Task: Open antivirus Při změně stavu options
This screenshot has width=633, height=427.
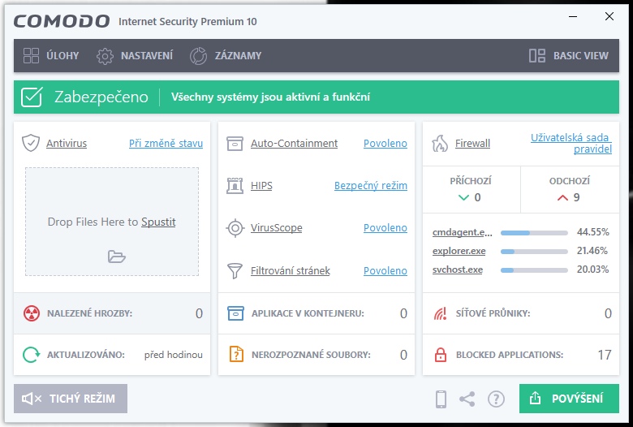Action: 166,144
